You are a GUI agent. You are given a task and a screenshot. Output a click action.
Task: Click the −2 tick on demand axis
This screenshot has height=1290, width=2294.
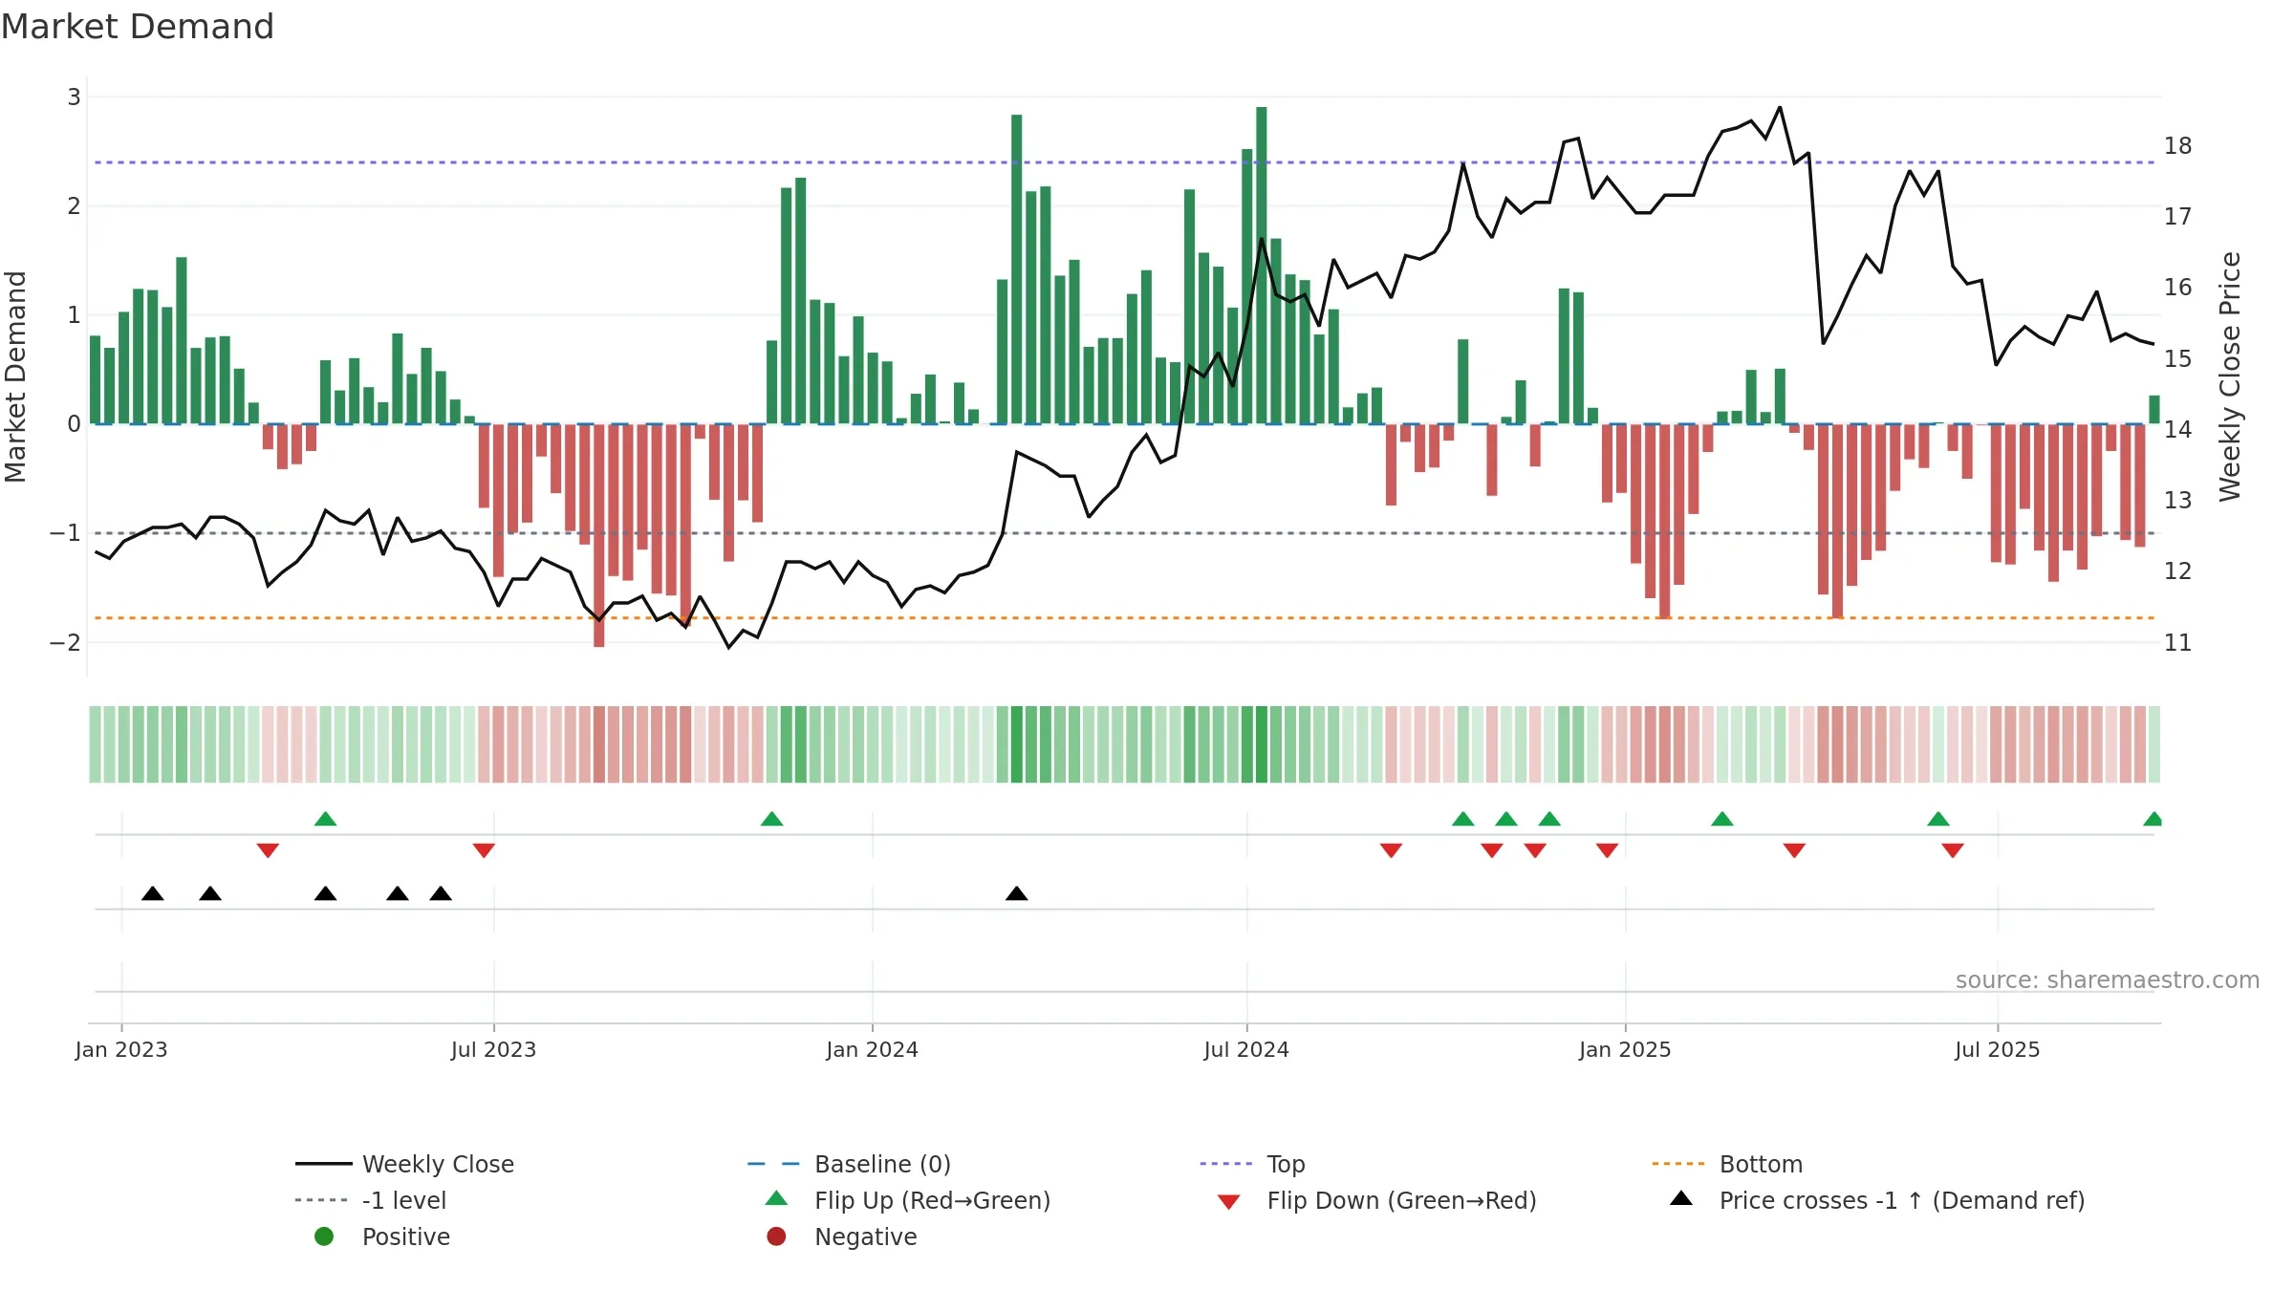[66, 642]
